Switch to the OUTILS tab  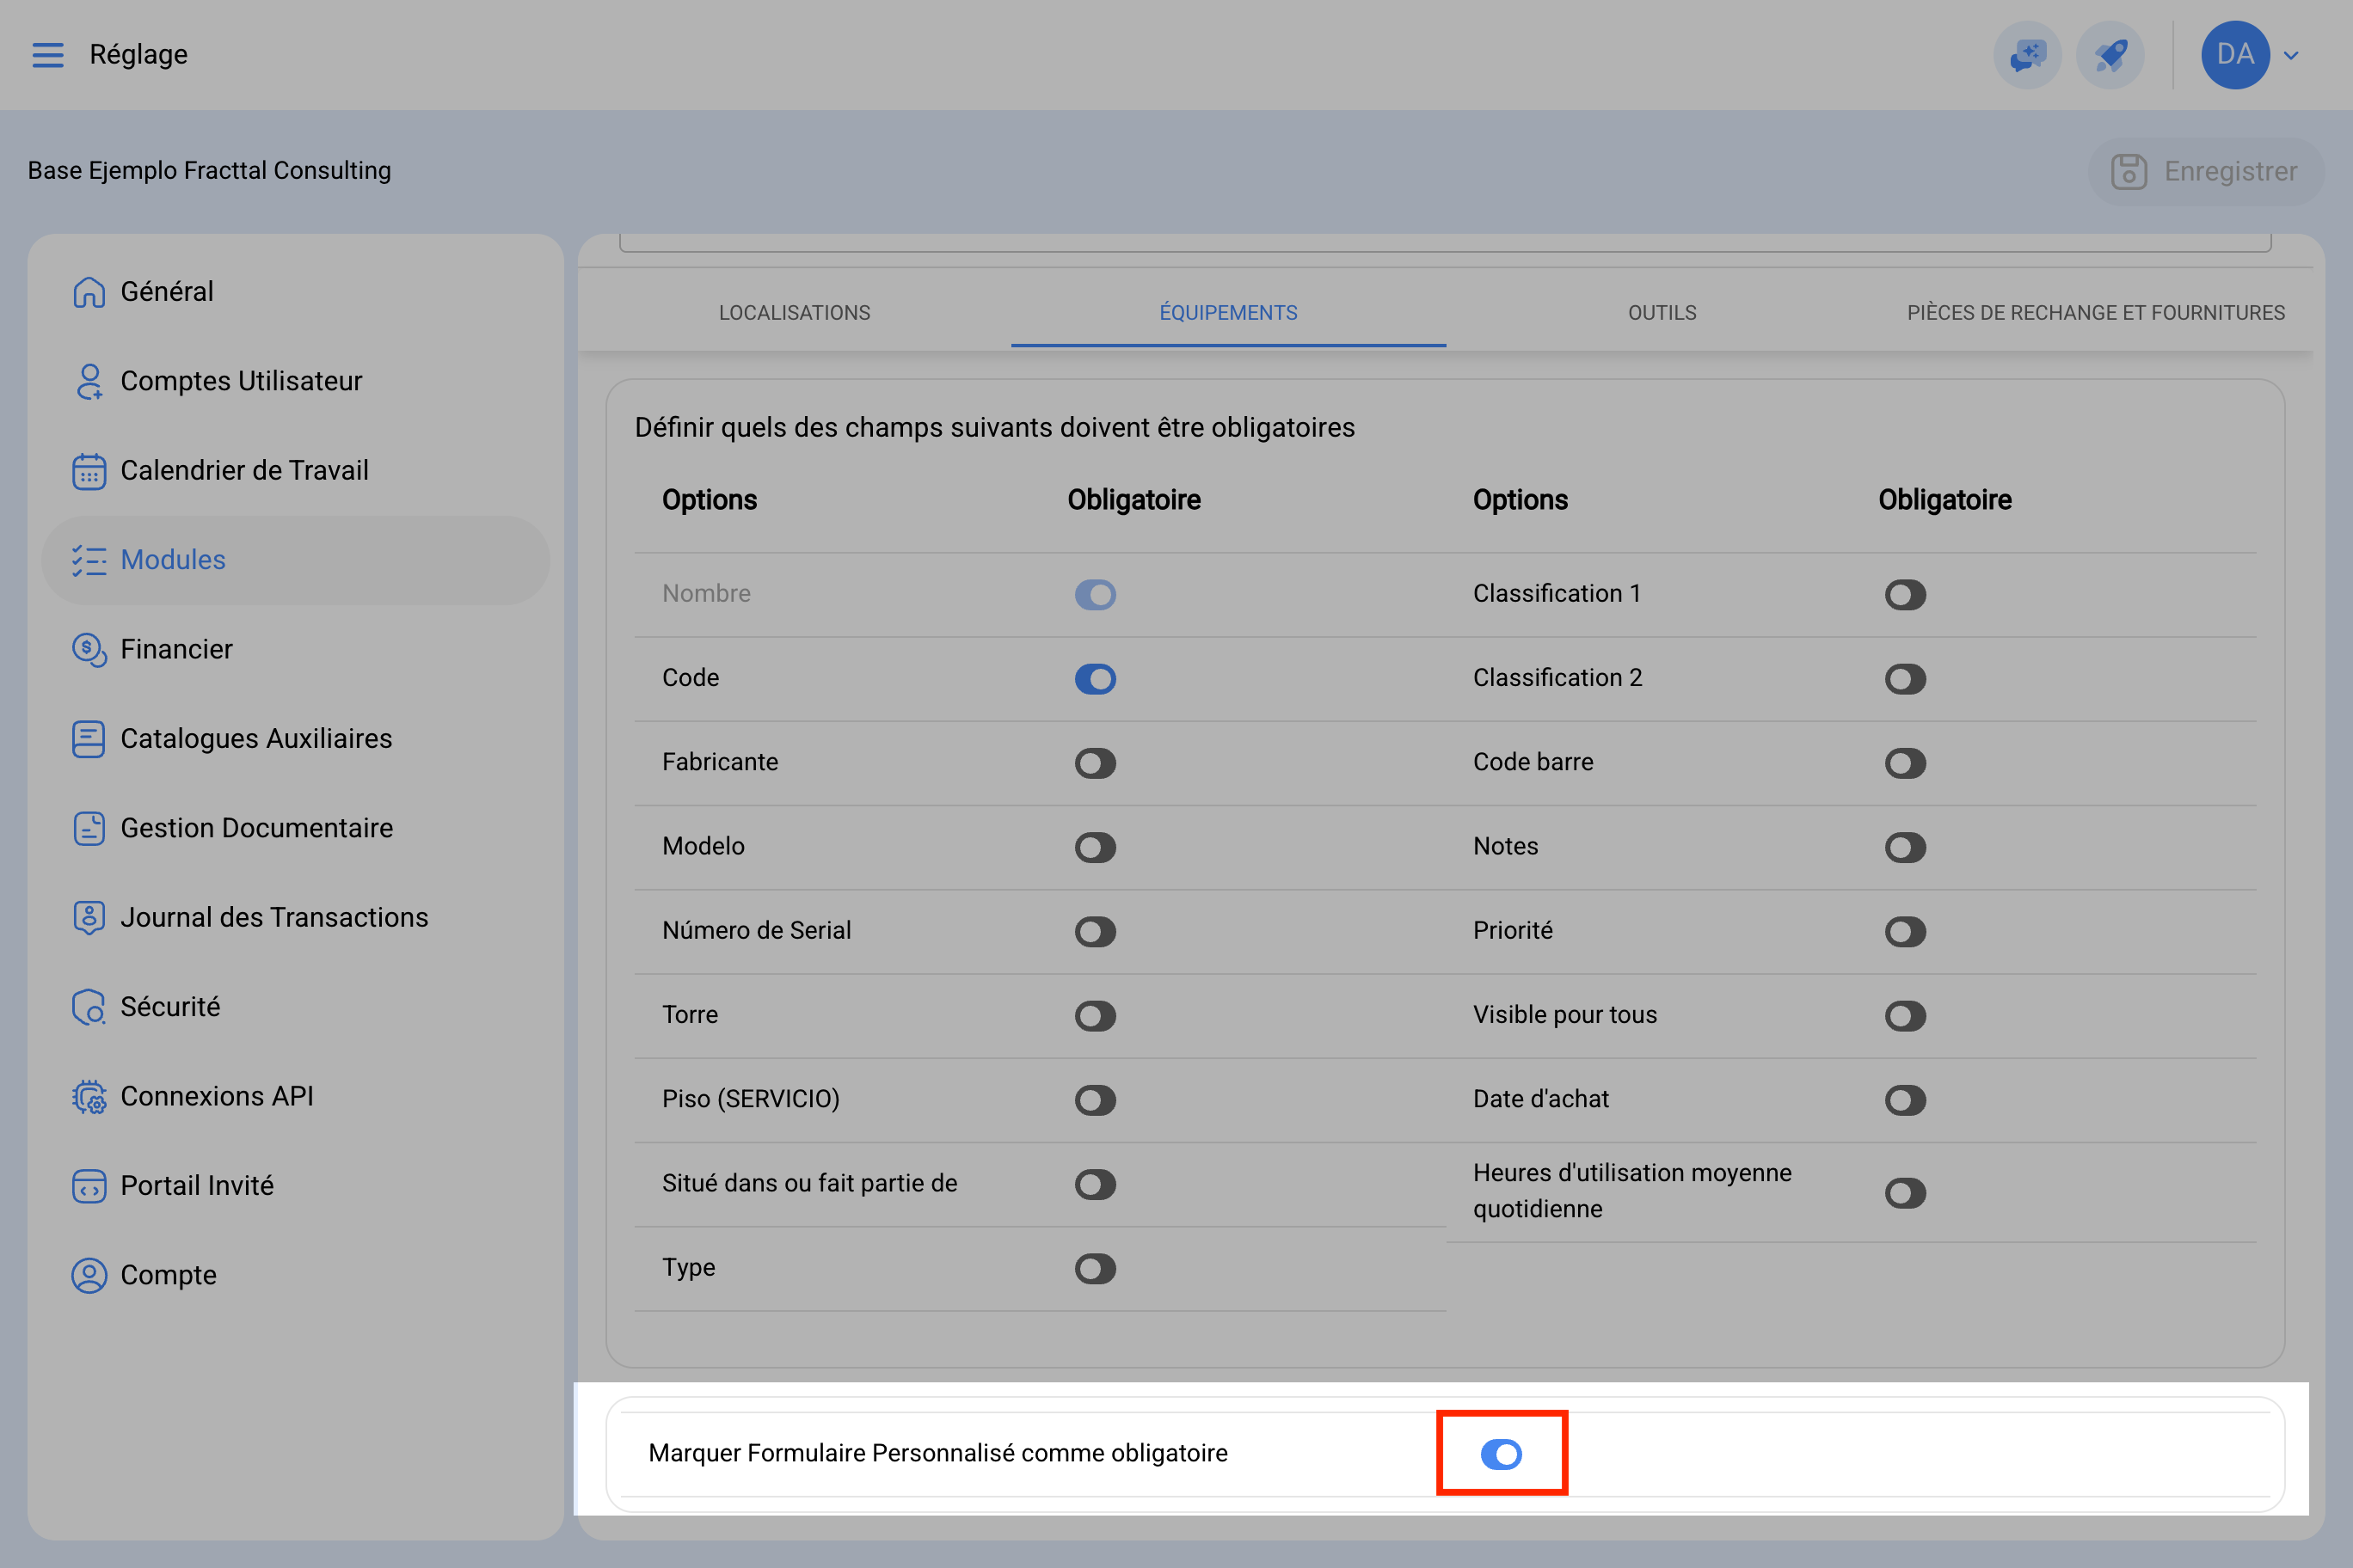1662,312
